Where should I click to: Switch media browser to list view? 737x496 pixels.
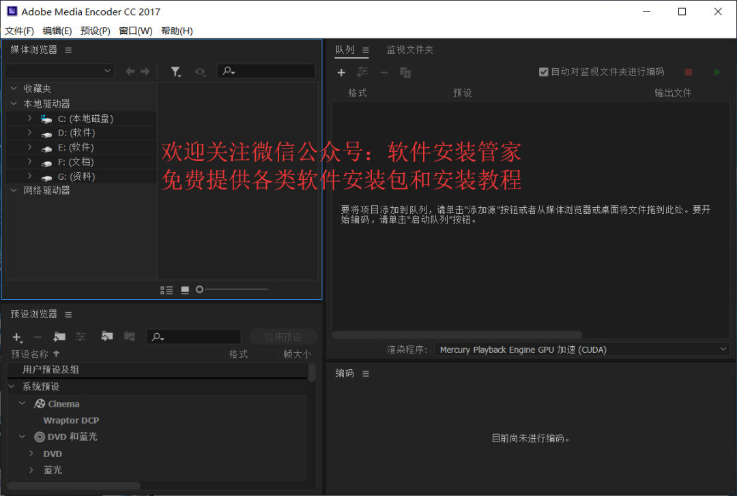pyautogui.click(x=167, y=290)
